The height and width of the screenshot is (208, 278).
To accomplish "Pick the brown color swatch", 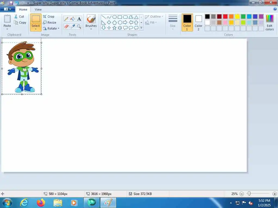I will [x=219, y=22].
